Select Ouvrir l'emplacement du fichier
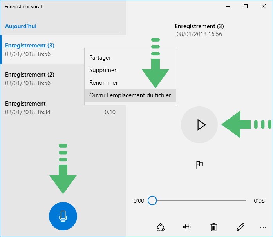The image size is (273, 237). coord(130,95)
